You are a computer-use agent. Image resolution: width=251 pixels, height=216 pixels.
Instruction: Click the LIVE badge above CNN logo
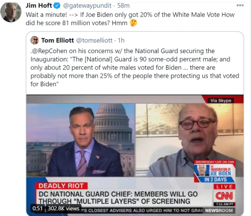224,186
